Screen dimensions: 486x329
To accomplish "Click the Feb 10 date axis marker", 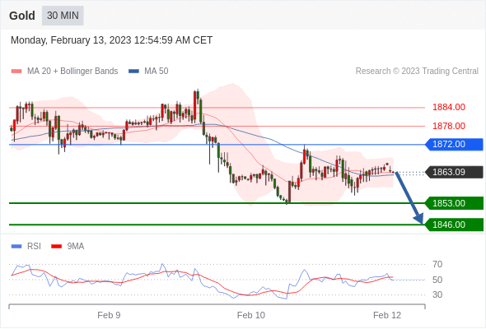I will 251,315.
